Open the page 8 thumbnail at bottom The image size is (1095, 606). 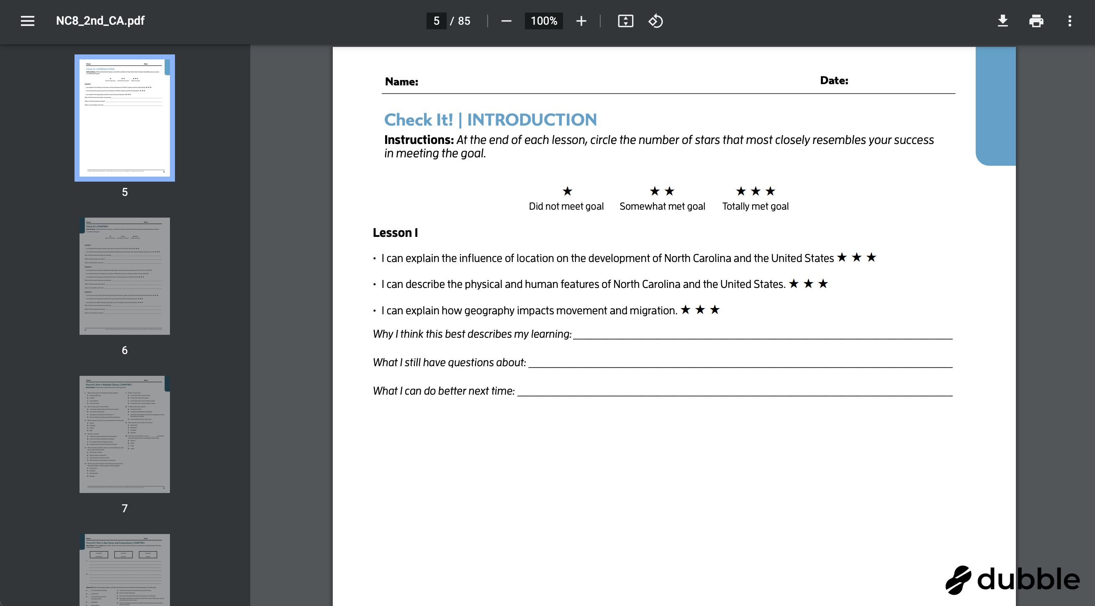125,570
